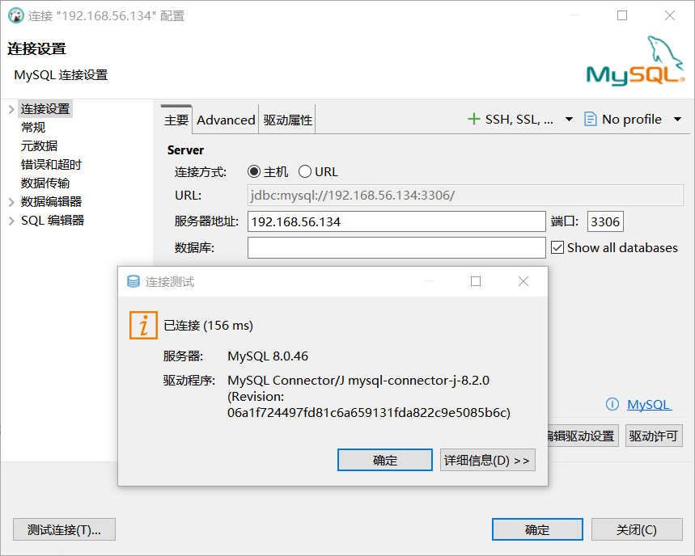The width and height of the screenshot is (695, 556).
Task: Expand the 连接设置 tree node
Action: [x=11, y=109]
